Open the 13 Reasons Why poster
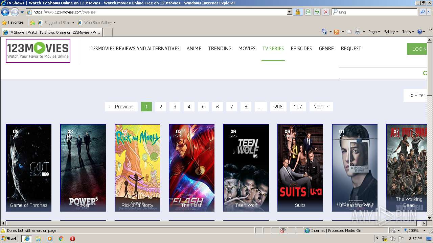Image resolution: width=433 pixels, height=243 pixels. pos(355,168)
